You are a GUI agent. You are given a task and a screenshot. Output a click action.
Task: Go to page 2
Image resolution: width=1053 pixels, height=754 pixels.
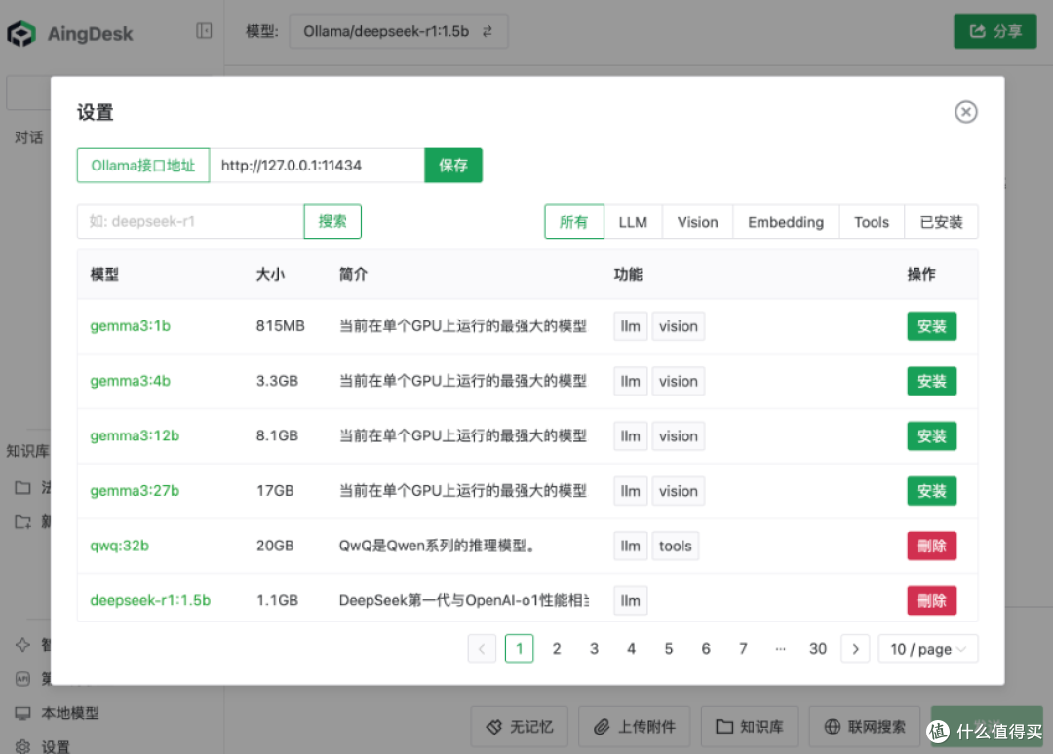[557, 649]
